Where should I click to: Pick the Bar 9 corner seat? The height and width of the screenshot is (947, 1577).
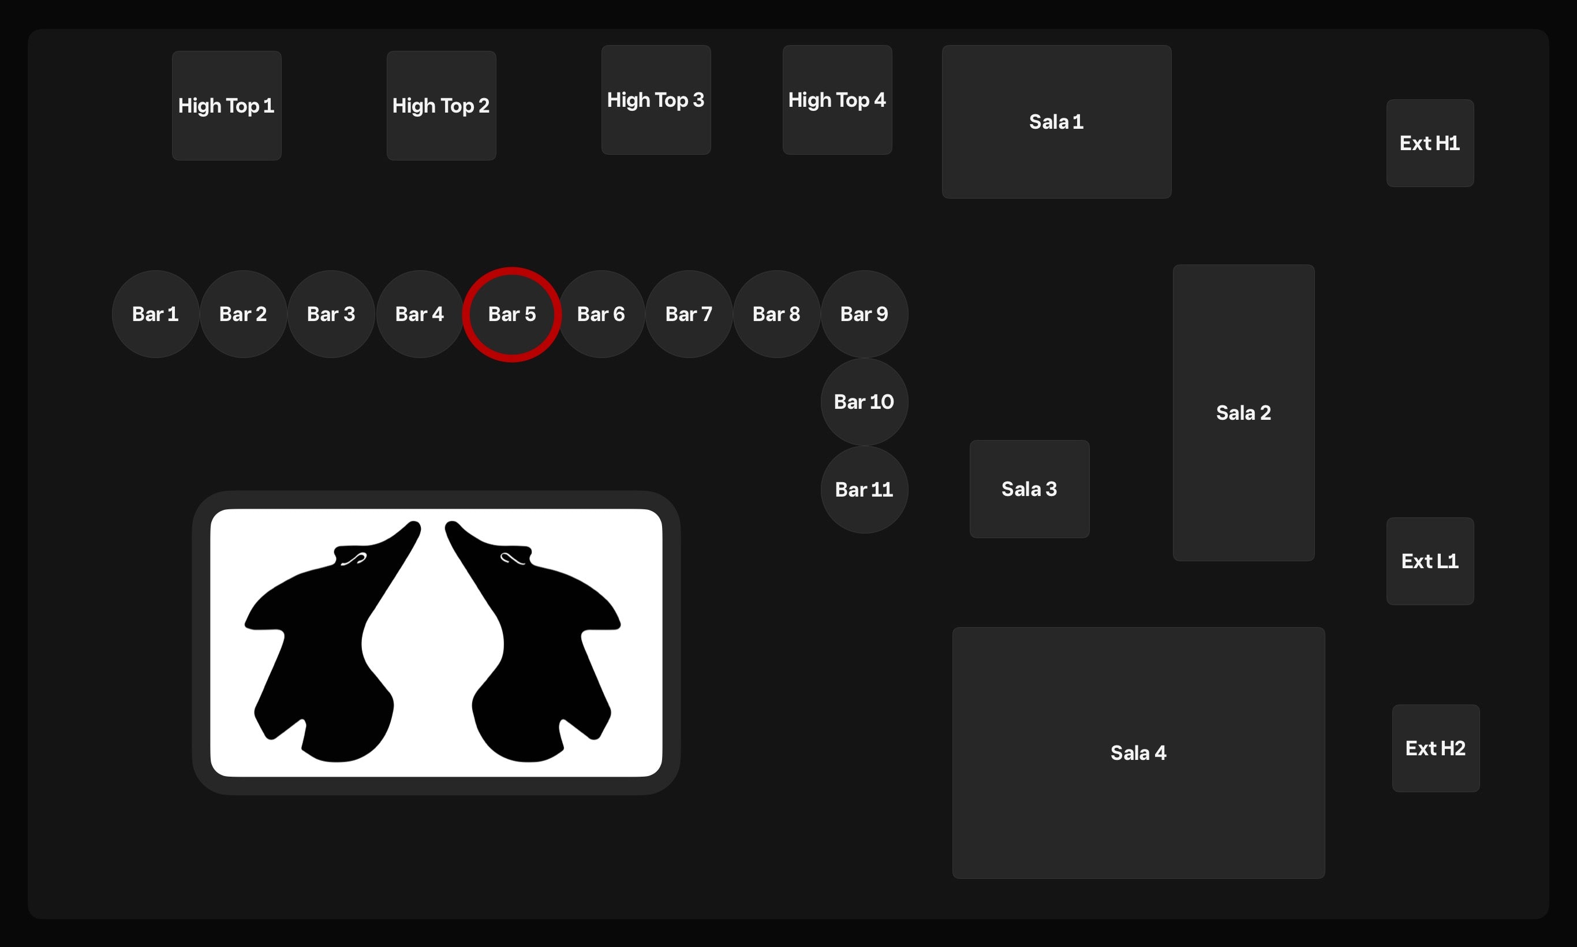(864, 314)
